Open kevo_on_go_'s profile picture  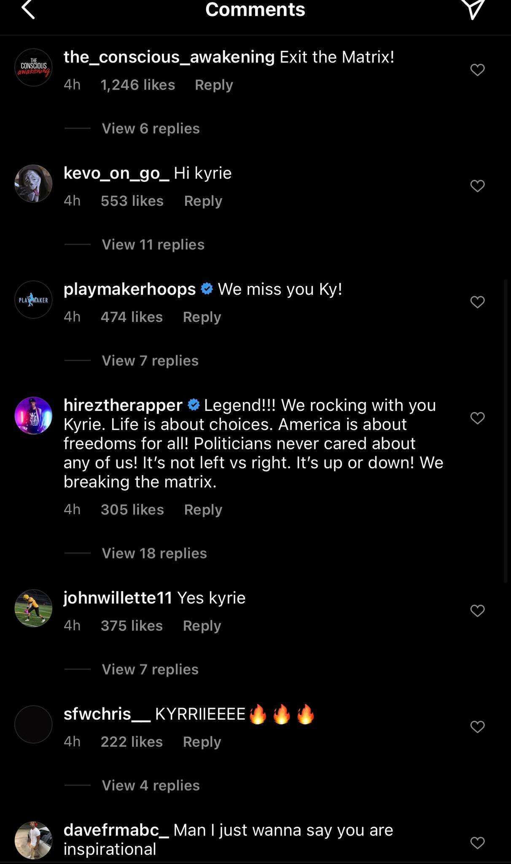coord(33,184)
